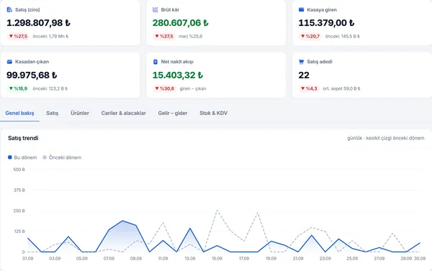The image size is (432, 271).
Task: Switch to the Genel bakış tab
Action: point(19,113)
